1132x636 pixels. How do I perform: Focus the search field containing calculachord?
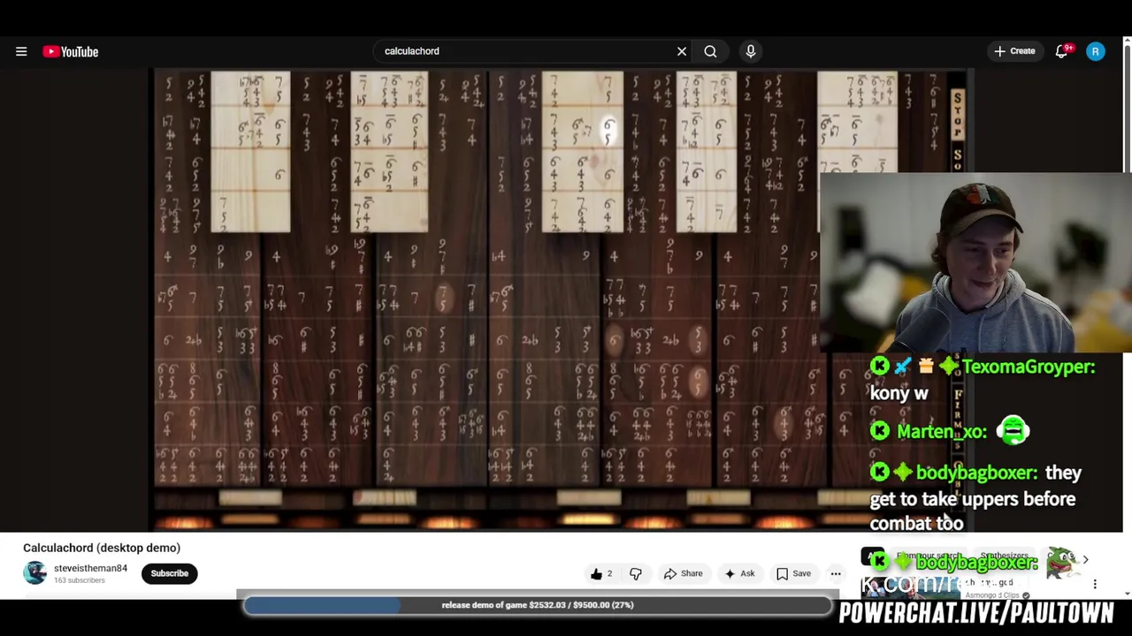(x=526, y=51)
